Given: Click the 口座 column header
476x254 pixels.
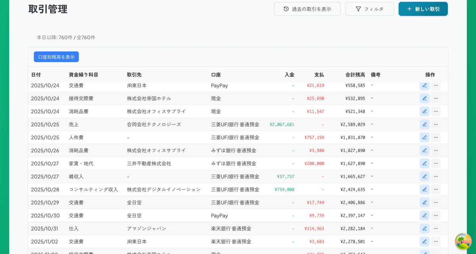Looking at the screenshot, I should [x=216, y=74].
